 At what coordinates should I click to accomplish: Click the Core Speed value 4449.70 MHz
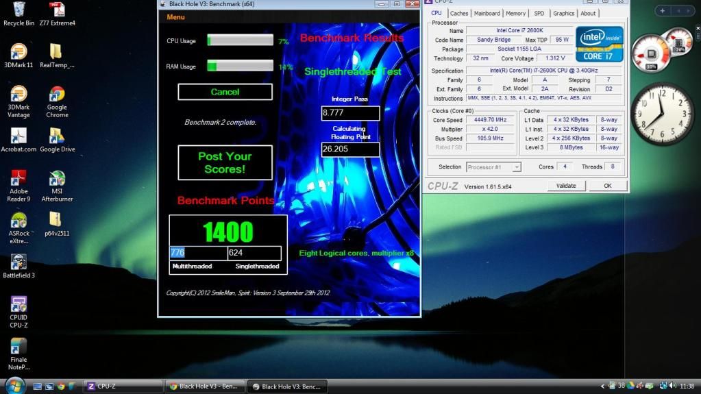tap(491, 120)
